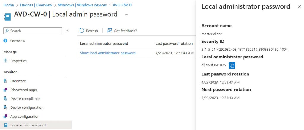Click the Device compliance icon

click(5, 99)
